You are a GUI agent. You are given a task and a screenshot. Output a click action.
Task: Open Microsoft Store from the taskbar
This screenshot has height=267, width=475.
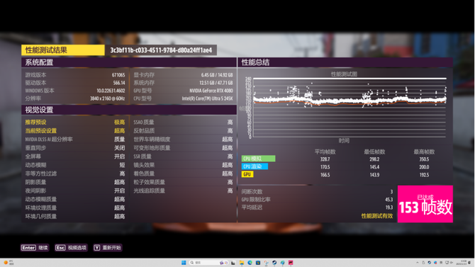[258, 263]
